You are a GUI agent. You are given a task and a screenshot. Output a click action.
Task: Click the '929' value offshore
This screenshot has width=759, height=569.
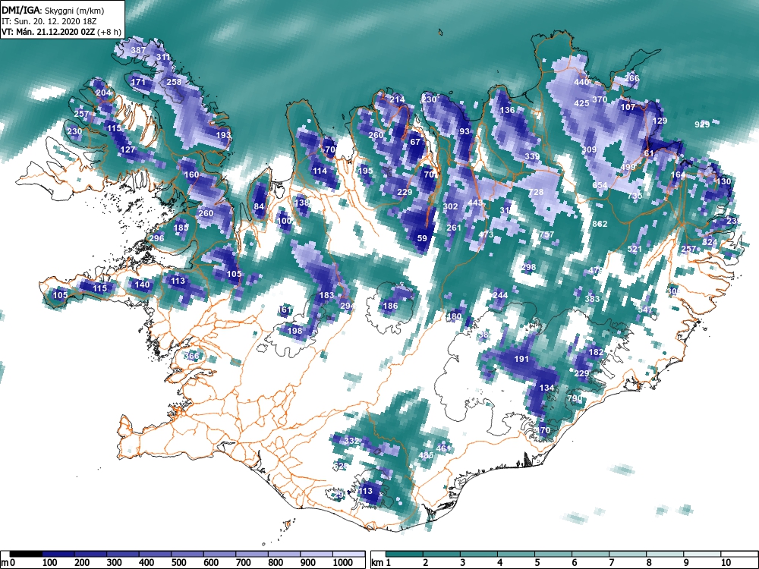coord(702,124)
